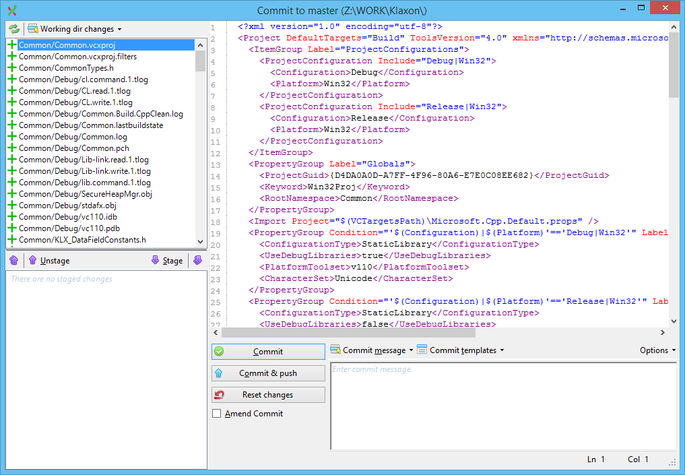Enable the Amend Commit checkbox
This screenshot has height=475, width=685.
click(x=217, y=414)
